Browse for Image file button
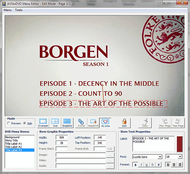The image size is (190, 174). pyautogui.click(x=110, y=155)
